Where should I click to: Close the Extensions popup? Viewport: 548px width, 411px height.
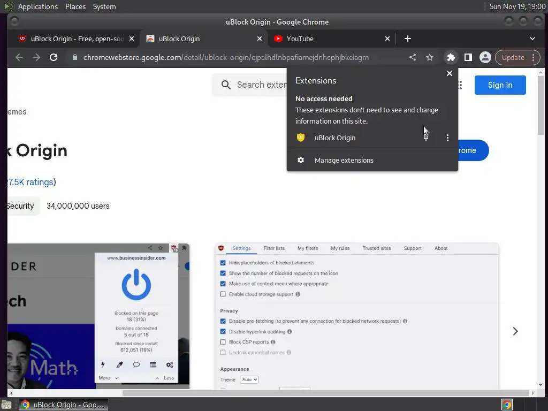point(450,73)
